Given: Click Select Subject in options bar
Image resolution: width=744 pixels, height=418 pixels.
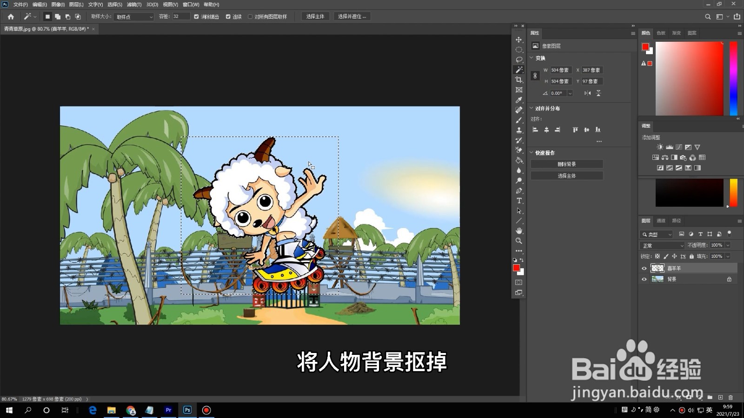Looking at the screenshot, I should 315,16.
